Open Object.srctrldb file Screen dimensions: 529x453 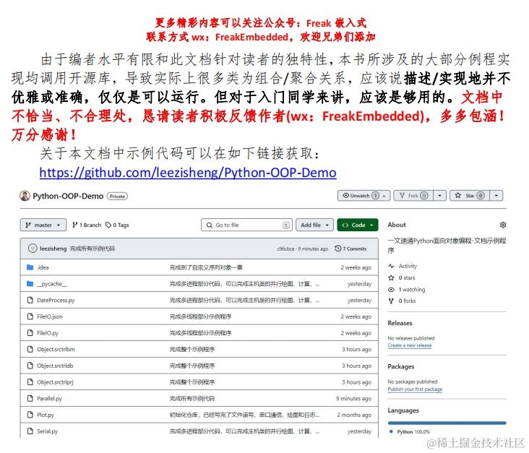tap(55, 366)
